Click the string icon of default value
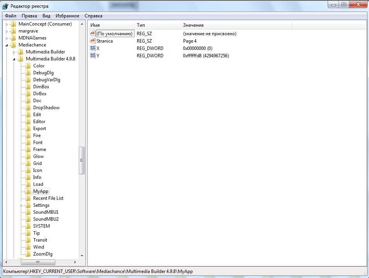The image size is (369, 278). click(x=93, y=33)
